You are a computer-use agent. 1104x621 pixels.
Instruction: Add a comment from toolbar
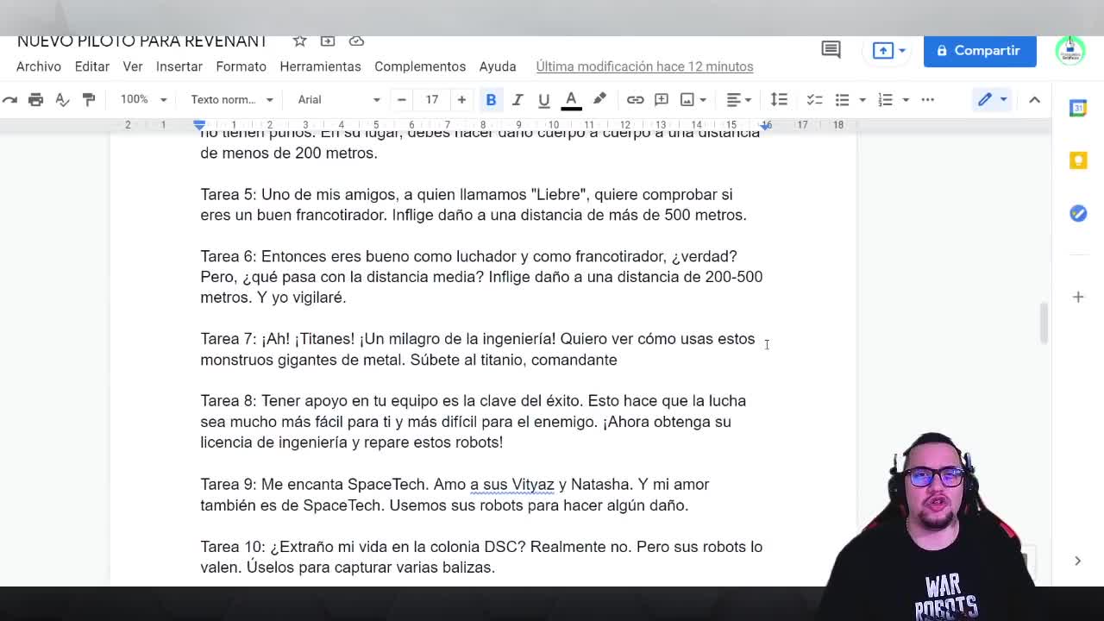coord(662,100)
